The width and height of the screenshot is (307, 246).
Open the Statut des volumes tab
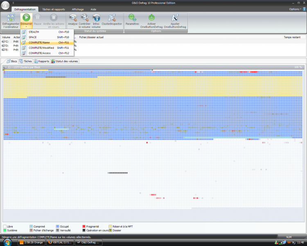[x=65, y=61]
